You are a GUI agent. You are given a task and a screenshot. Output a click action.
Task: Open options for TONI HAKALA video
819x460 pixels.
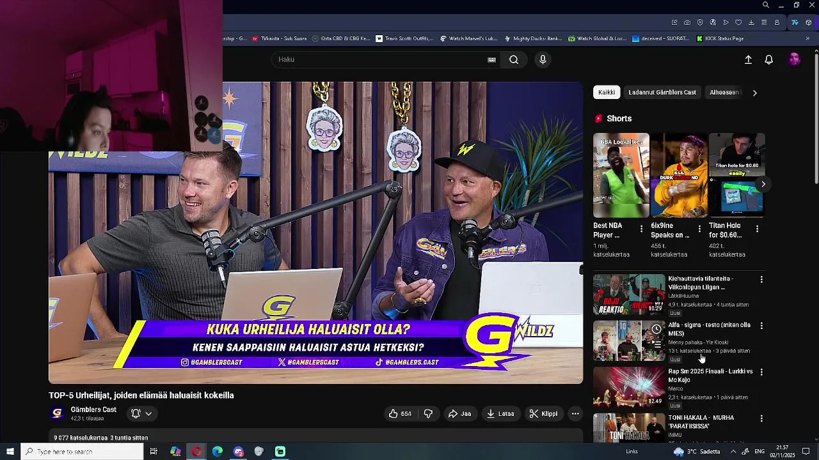761,418
